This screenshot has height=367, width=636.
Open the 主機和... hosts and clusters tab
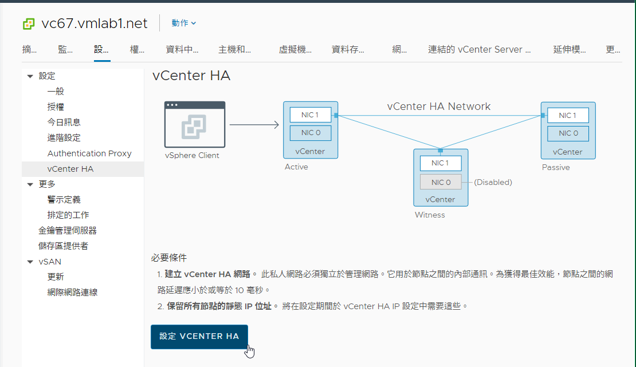[234, 49]
